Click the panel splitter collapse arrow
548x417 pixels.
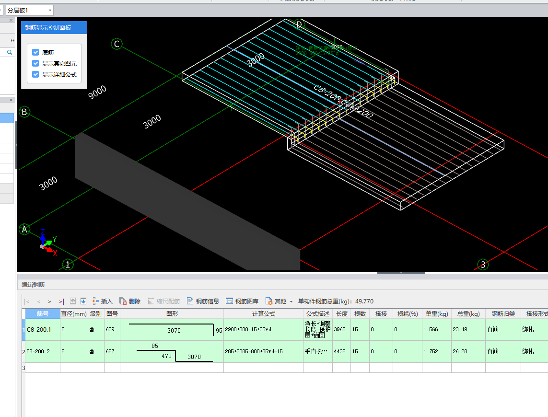(x=401, y=272)
